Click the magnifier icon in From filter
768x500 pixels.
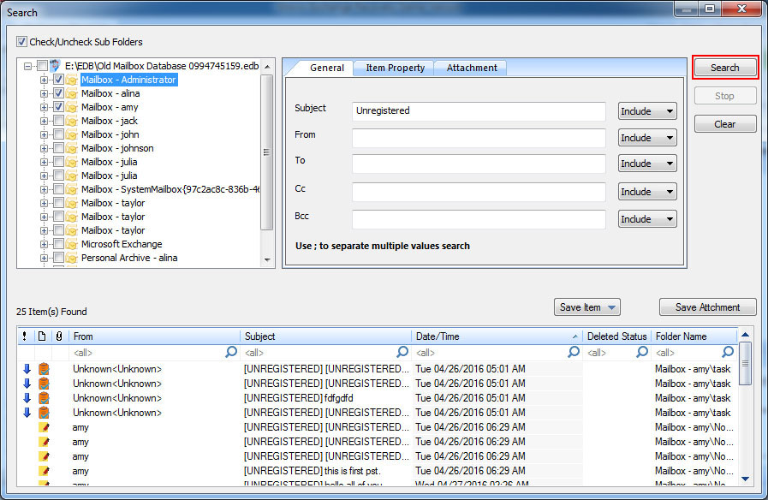230,352
